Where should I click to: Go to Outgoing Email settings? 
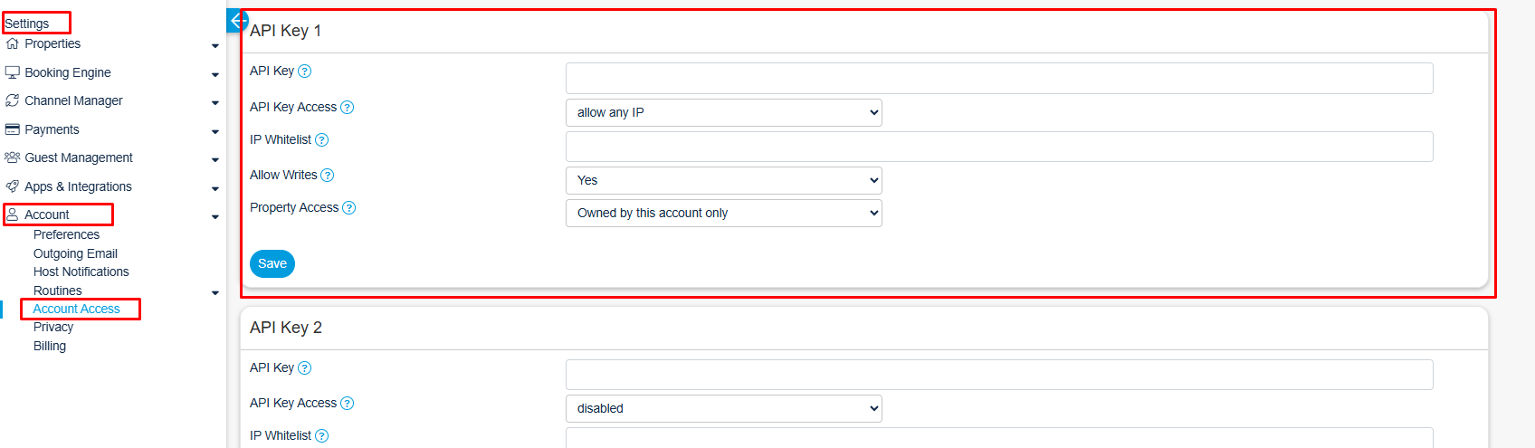(75, 254)
